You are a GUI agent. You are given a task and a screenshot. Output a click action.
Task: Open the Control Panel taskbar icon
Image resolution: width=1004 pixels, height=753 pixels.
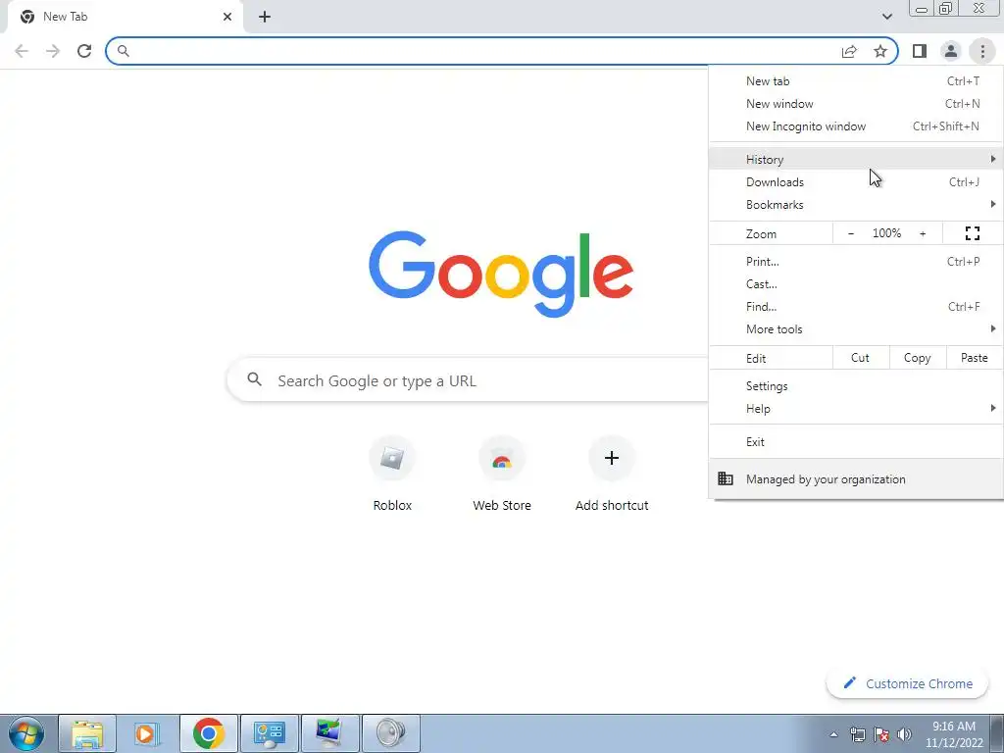pyautogui.click(x=270, y=733)
